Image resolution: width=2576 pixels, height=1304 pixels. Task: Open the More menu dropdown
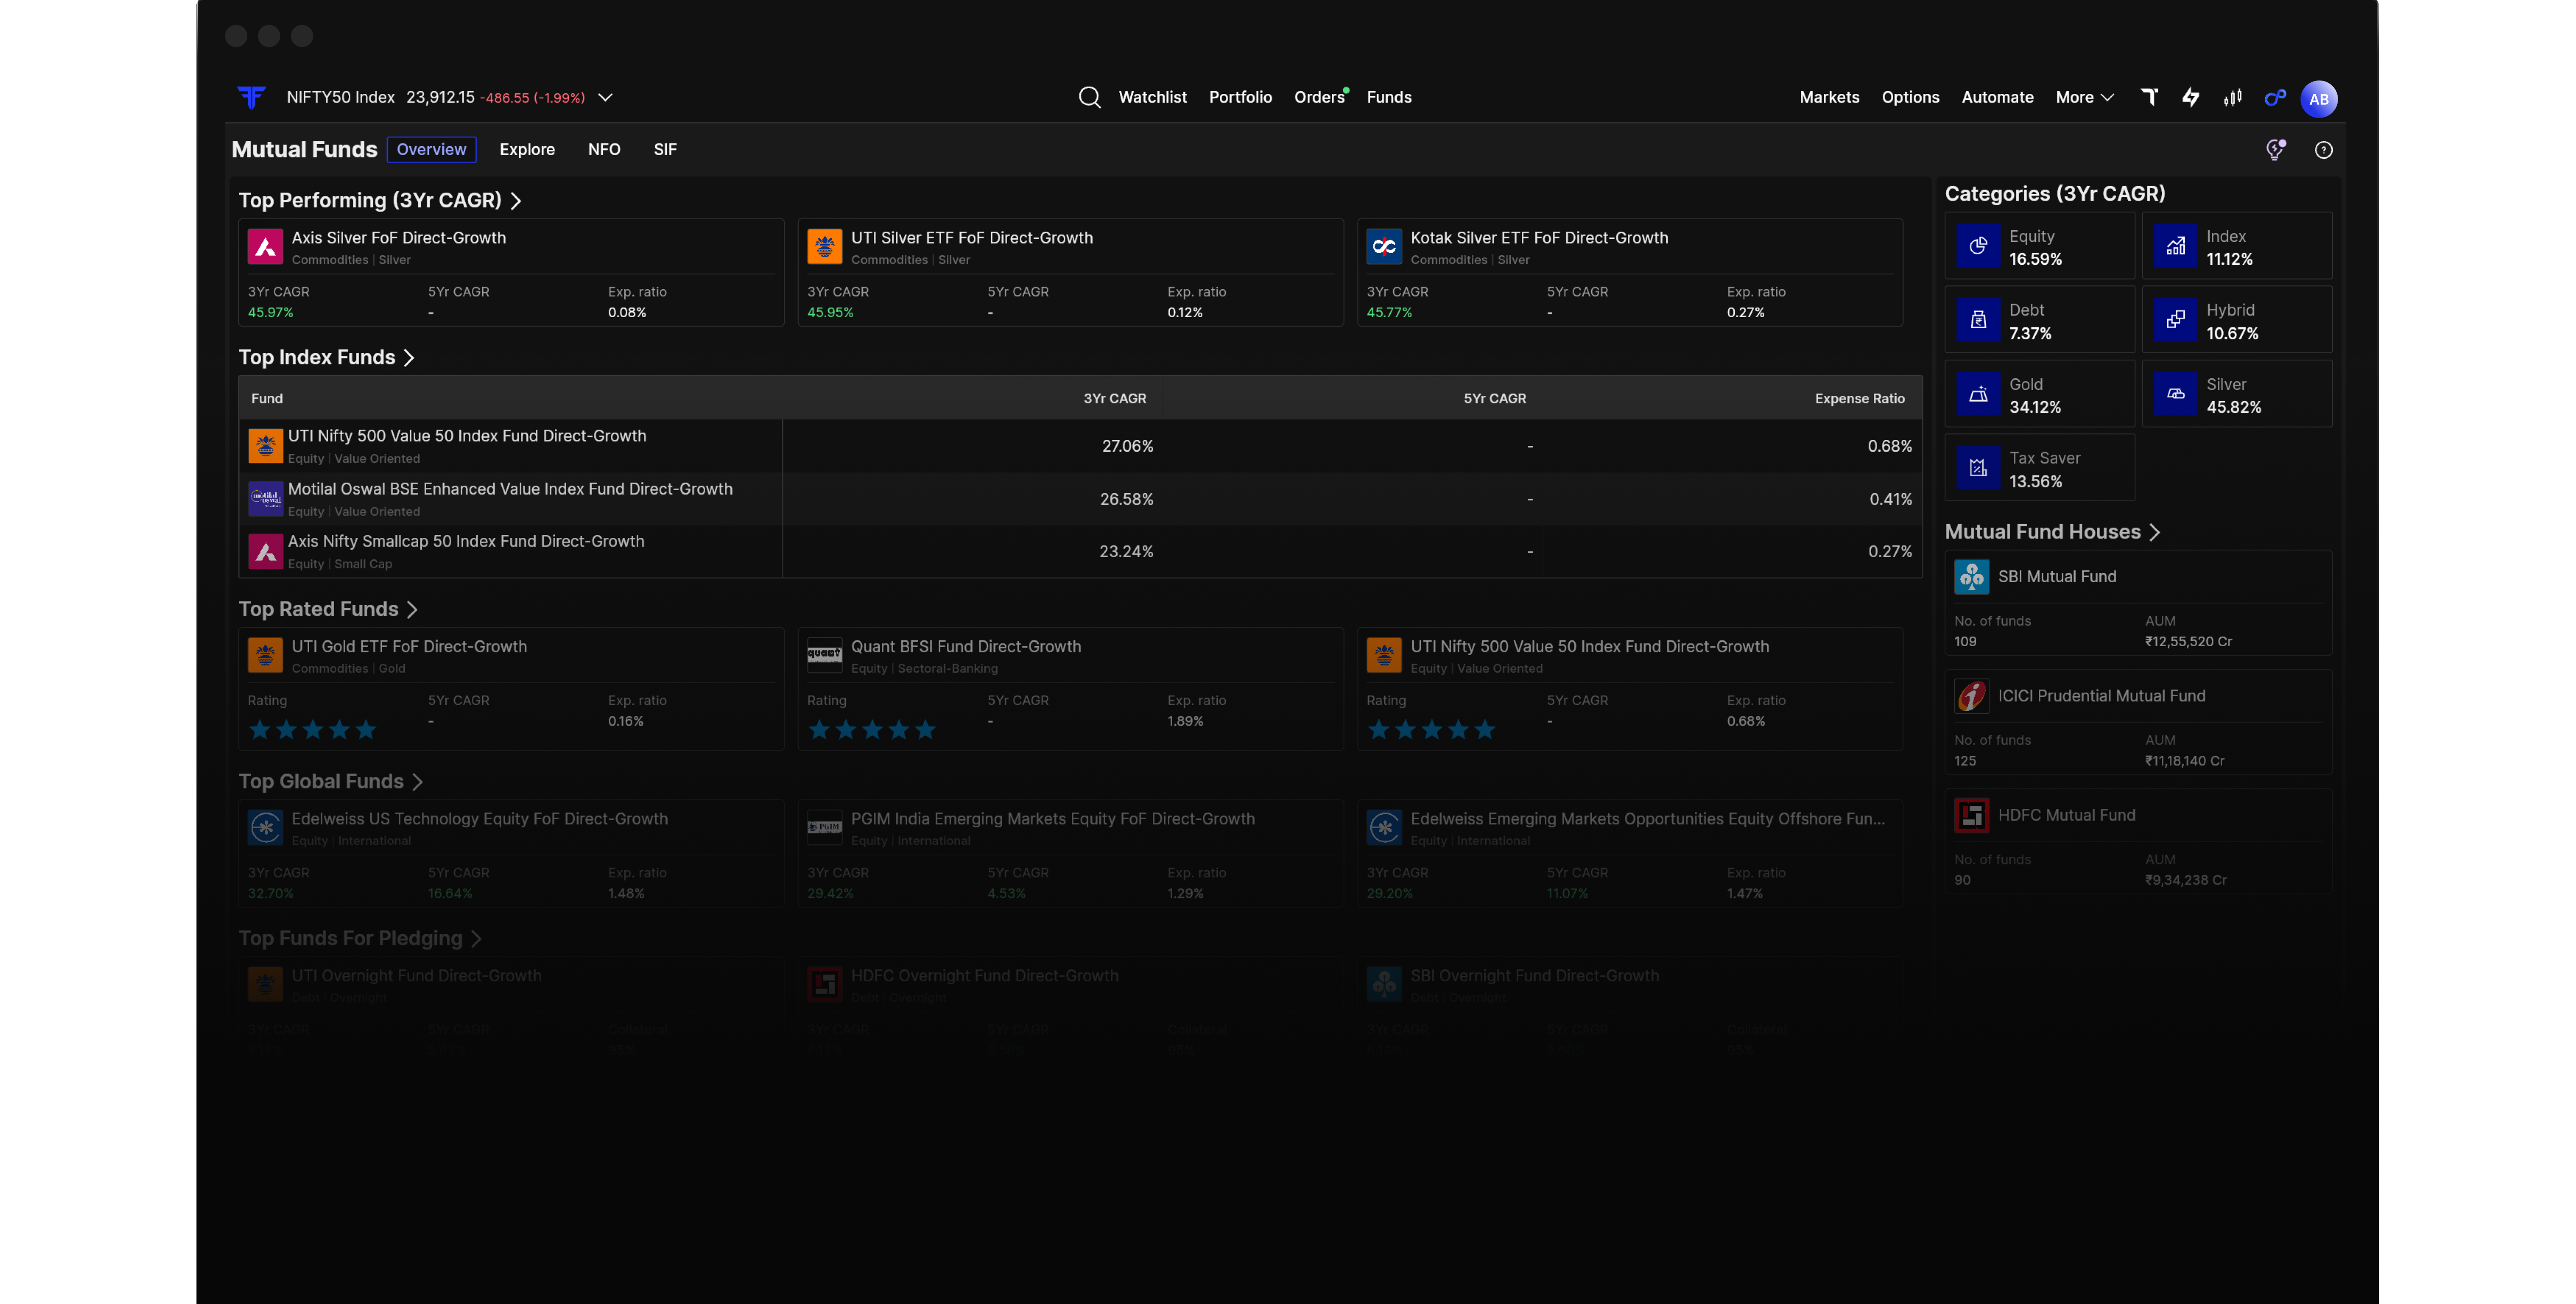click(2085, 97)
